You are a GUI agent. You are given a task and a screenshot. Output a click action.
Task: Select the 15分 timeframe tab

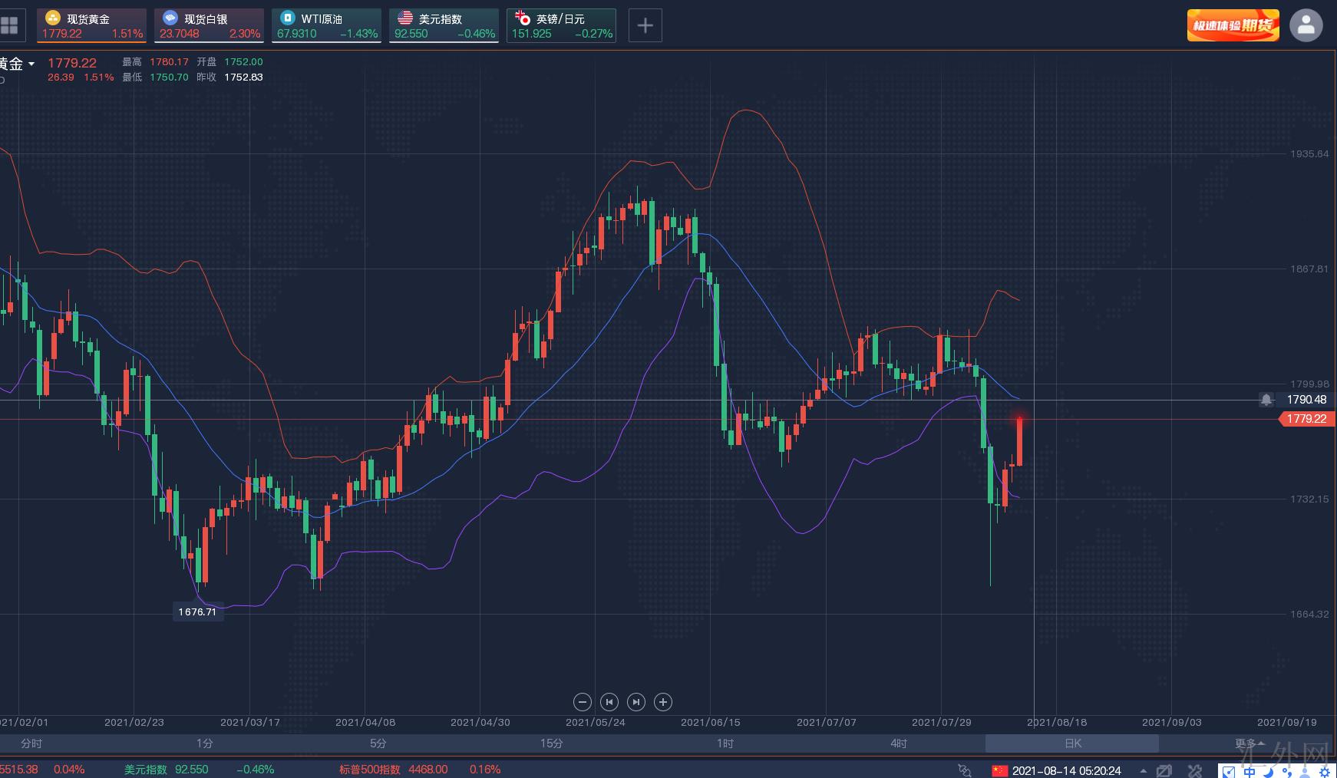point(551,743)
